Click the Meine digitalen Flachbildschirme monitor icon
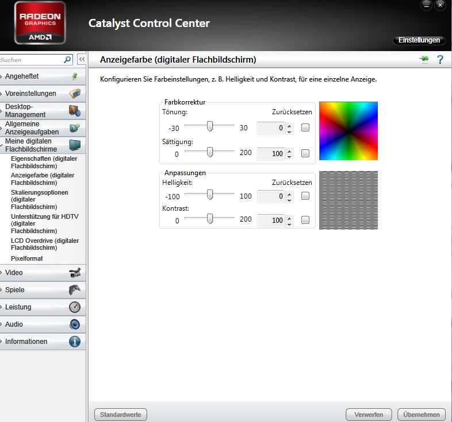This screenshot has height=422, width=452. tap(75, 145)
